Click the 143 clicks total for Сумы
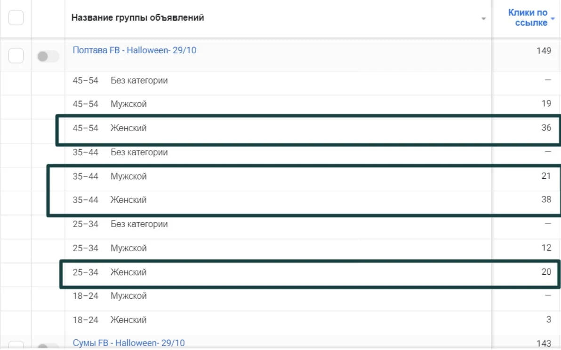Image resolution: width=561 pixels, height=350 pixels. point(544,343)
